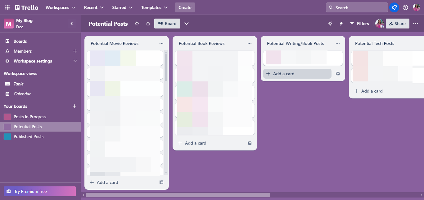This screenshot has width=424, height=200.
Task: Click the Share button
Action: pos(397,24)
